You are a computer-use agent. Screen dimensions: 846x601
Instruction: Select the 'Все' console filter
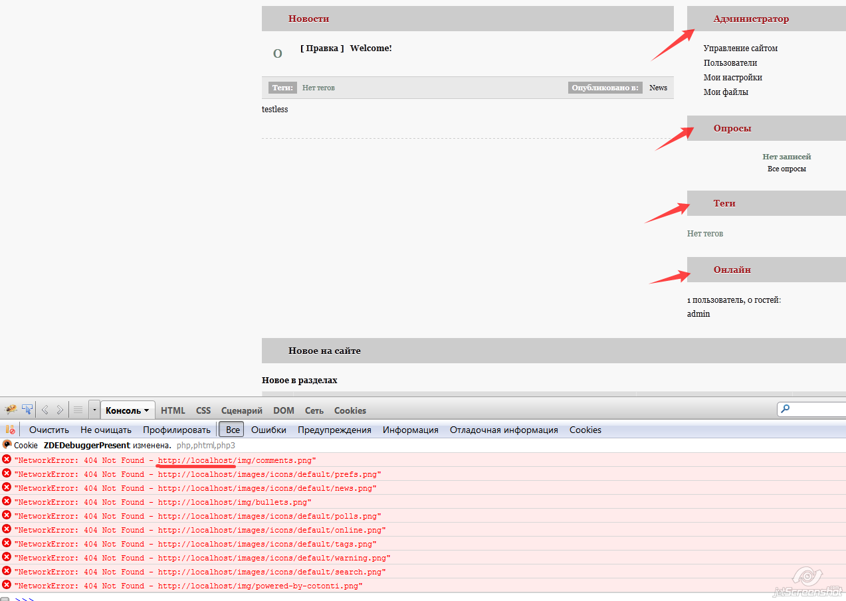232,430
